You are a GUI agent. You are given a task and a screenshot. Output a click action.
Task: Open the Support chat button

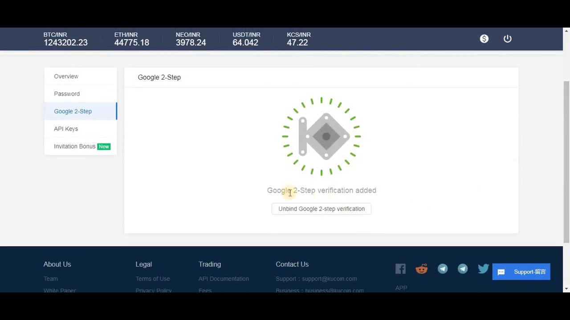[x=521, y=272]
